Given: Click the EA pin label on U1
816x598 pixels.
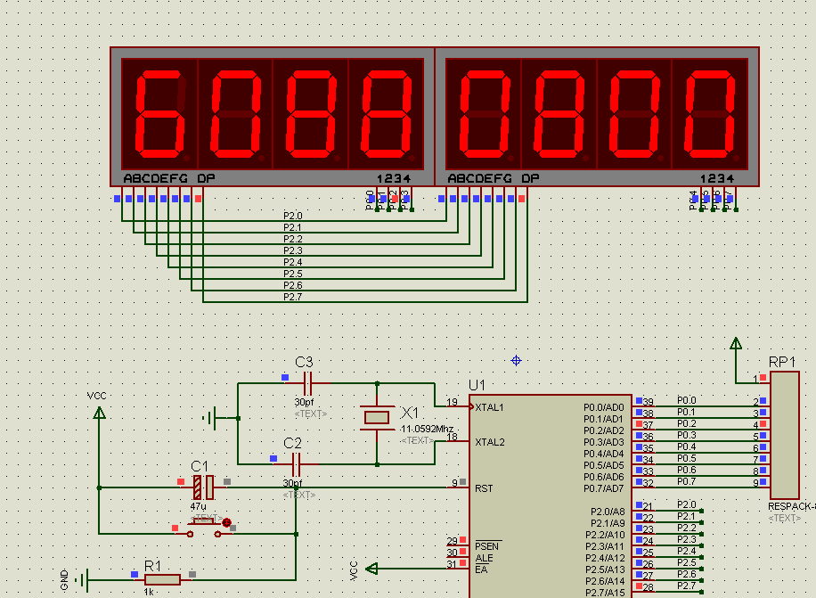Looking at the screenshot, I should [x=481, y=569].
